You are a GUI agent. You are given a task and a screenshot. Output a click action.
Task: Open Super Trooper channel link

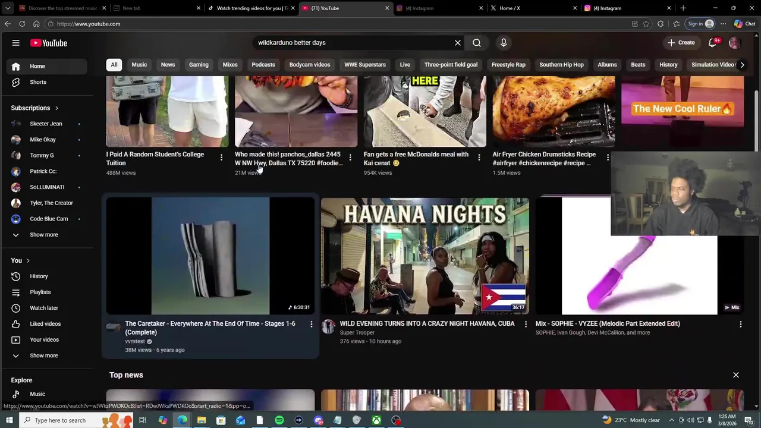pyautogui.click(x=357, y=333)
